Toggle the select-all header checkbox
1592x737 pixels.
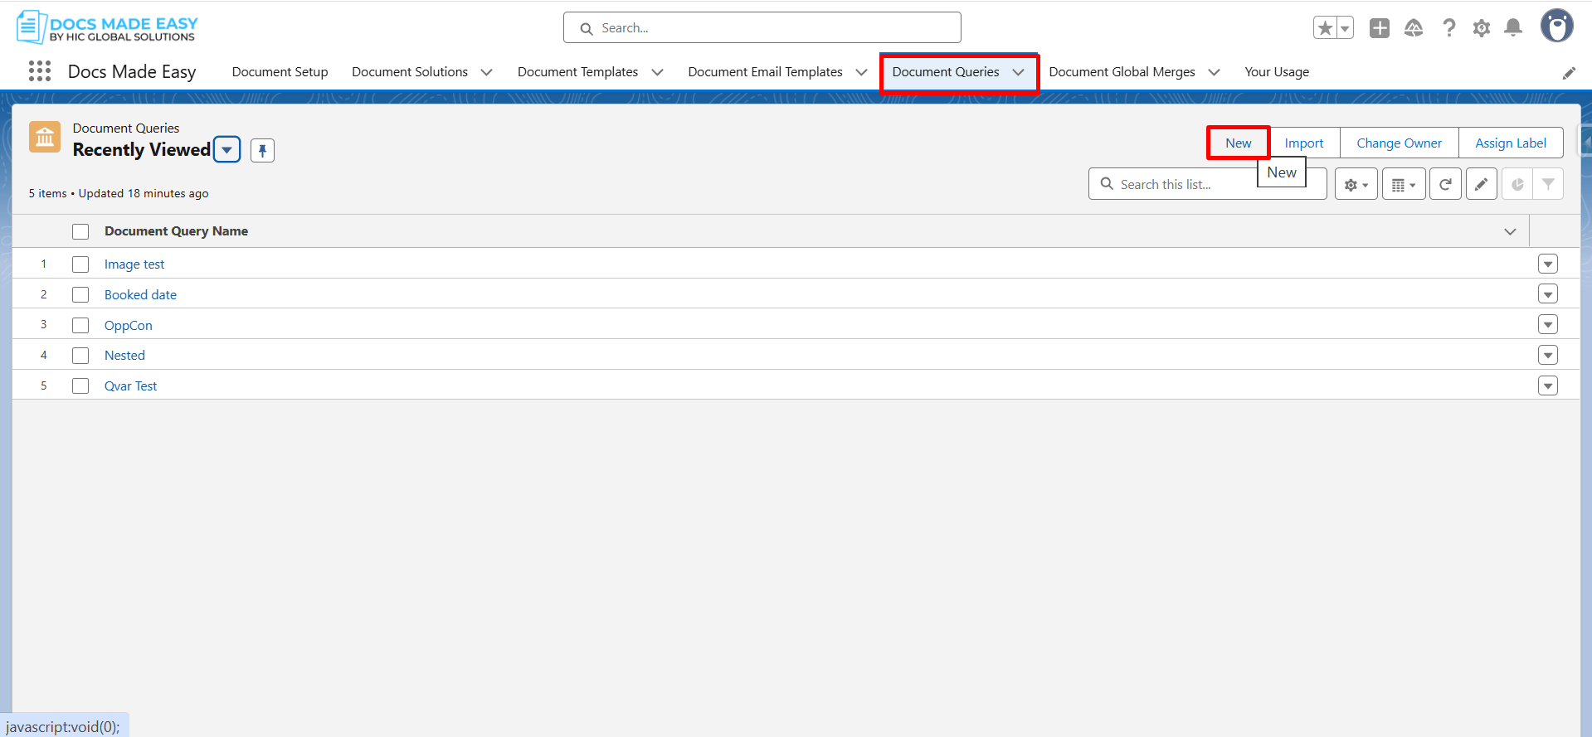pos(80,231)
